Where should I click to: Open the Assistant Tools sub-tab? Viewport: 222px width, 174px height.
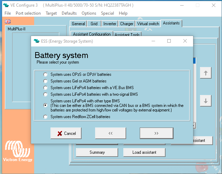pyautogui.click(x=127, y=34)
